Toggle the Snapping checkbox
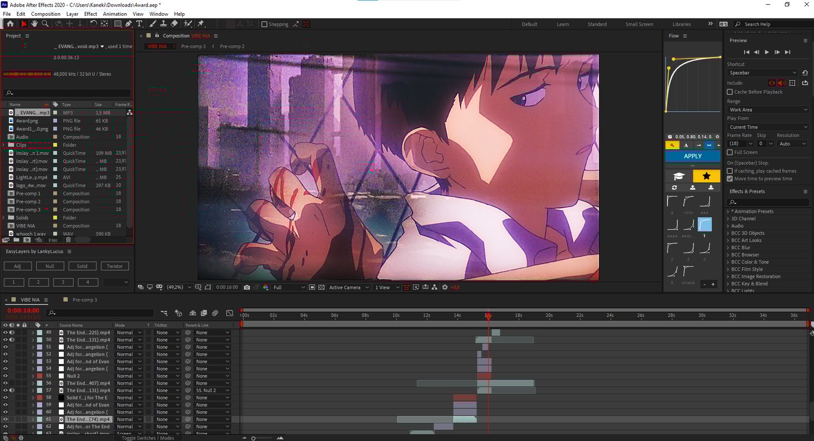The width and height of the screenshot is (814, 441). pos(264,24)
